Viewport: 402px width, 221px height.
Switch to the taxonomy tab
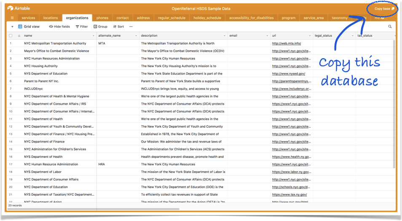click(x=340, y=18)
